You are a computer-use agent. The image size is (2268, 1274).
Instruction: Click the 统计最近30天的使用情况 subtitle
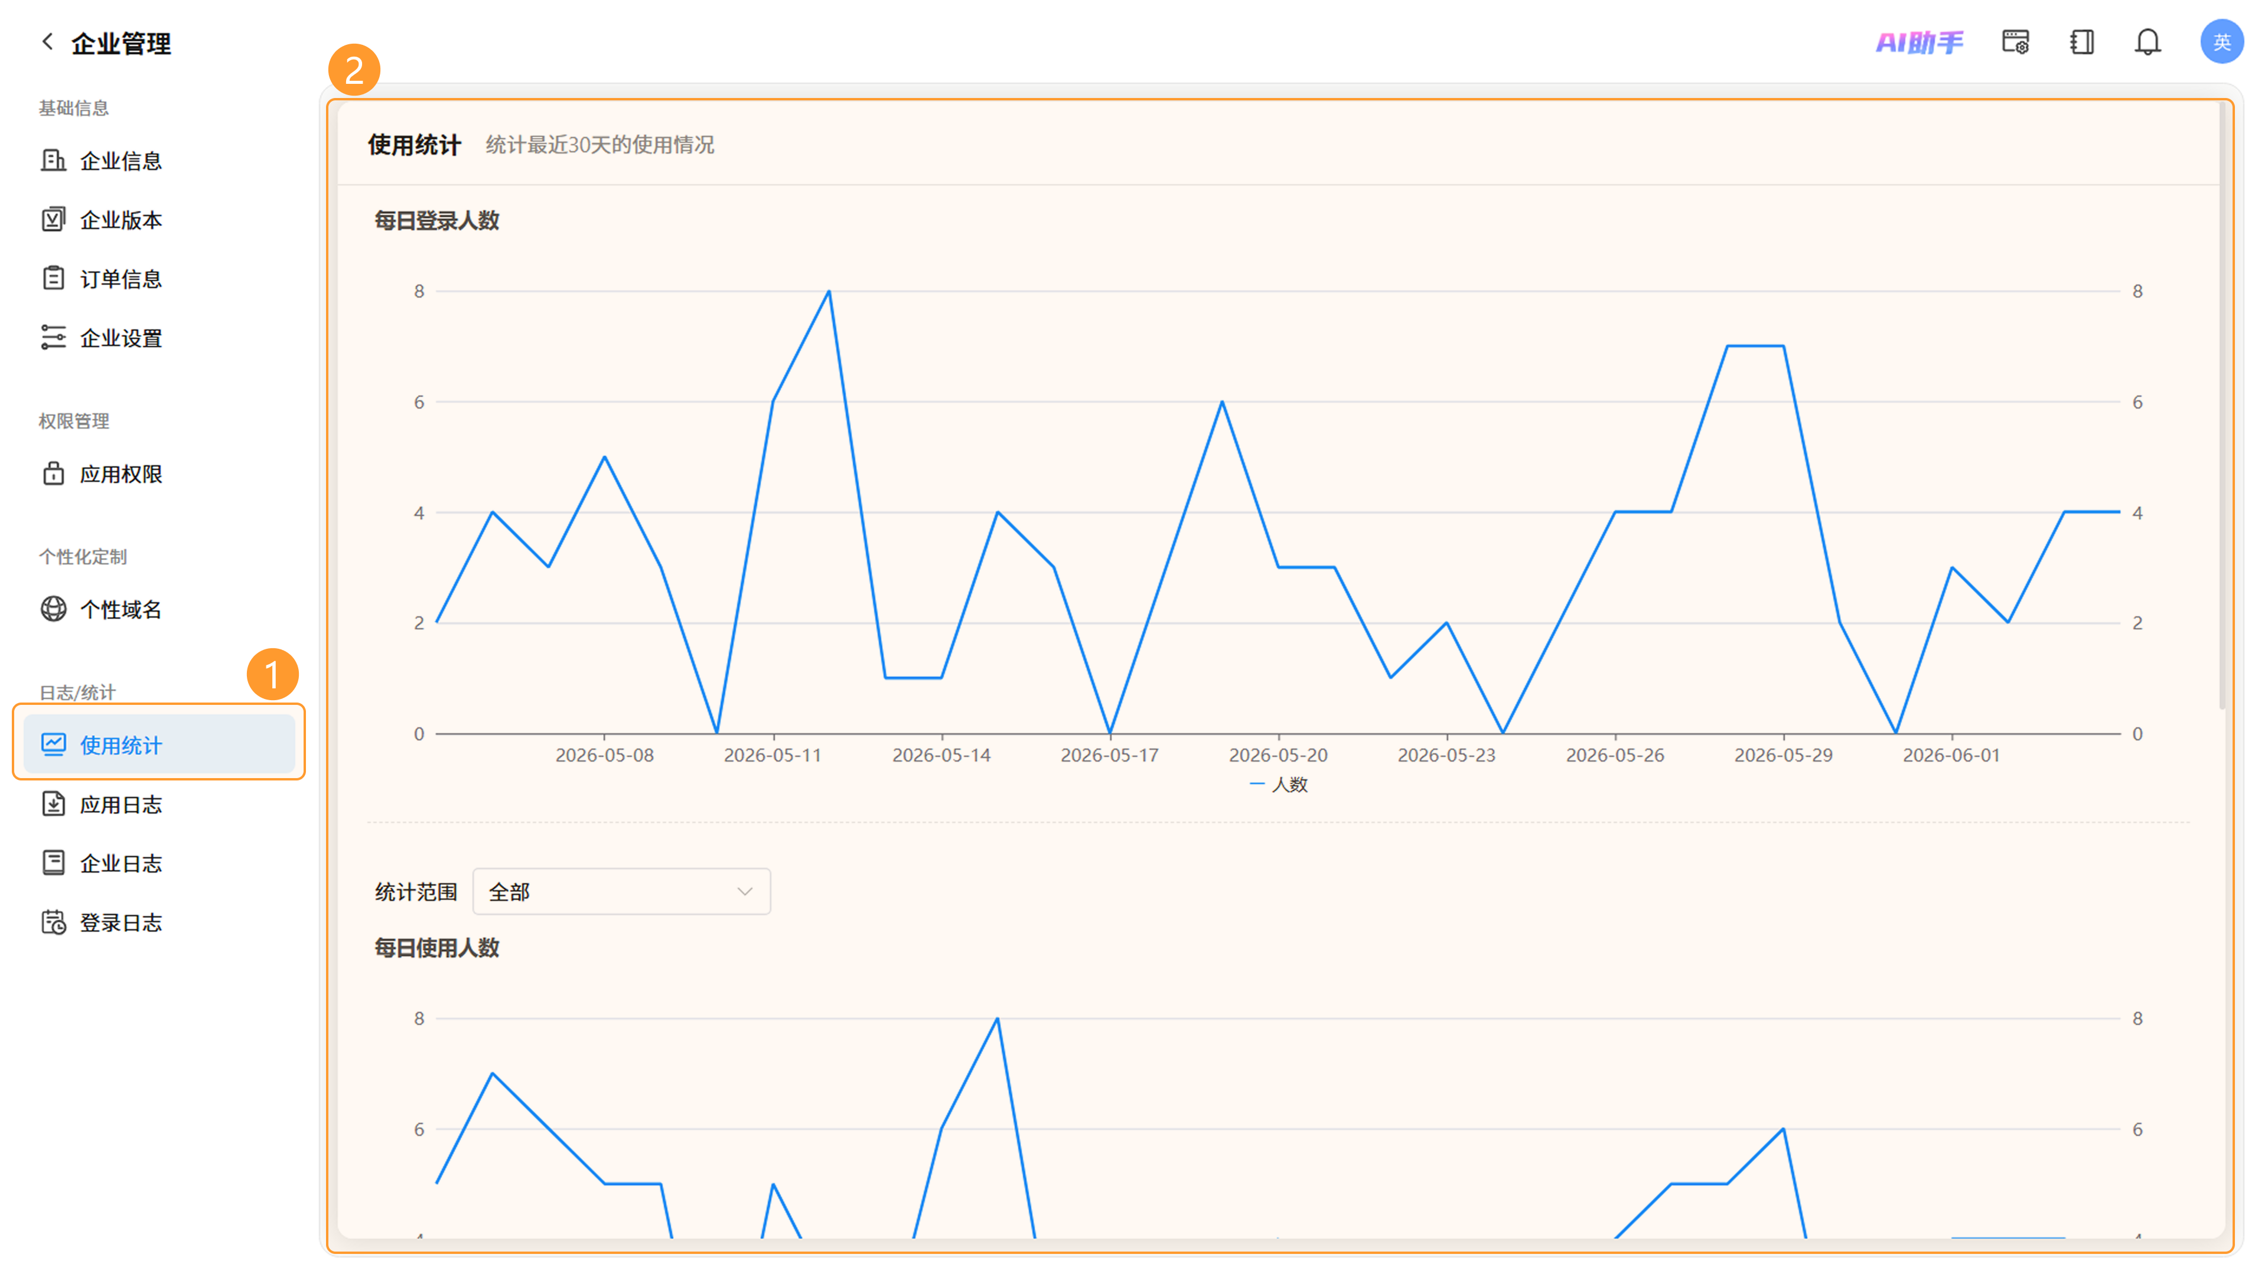click(x=599, y=144)
